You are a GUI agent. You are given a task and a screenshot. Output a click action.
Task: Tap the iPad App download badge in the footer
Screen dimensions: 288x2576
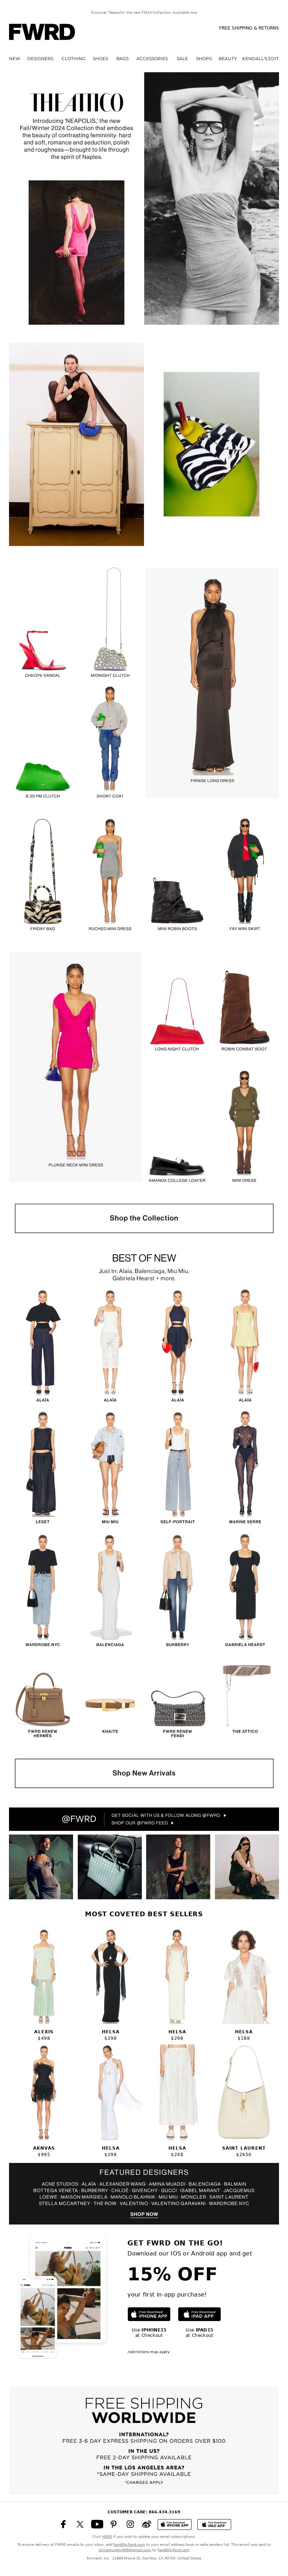pos(213,2524)
